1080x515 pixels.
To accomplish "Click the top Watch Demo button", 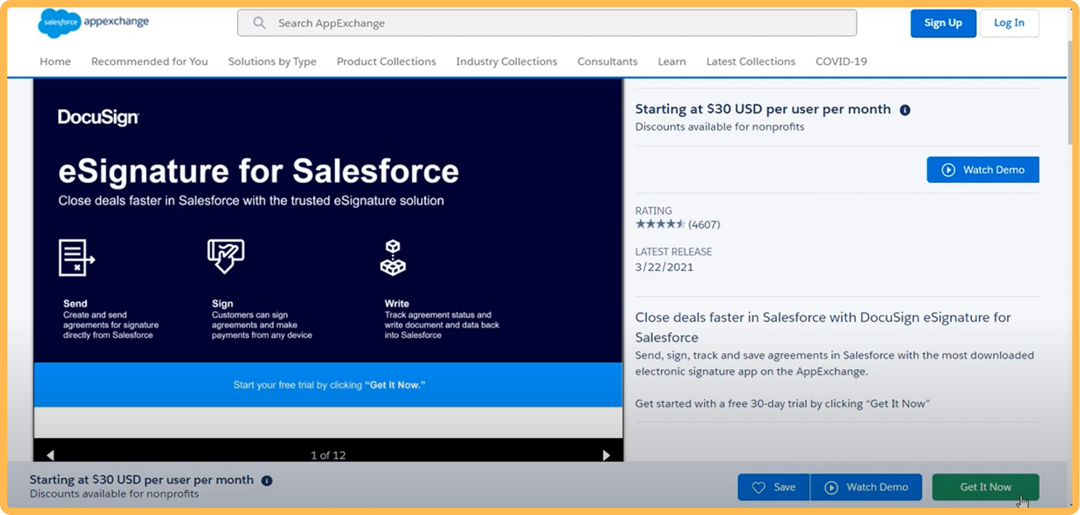I will point(983,170).
